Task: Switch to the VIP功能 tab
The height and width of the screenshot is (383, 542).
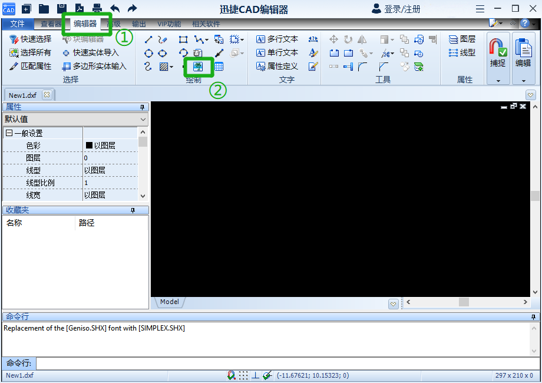Action: pos(170,24)
